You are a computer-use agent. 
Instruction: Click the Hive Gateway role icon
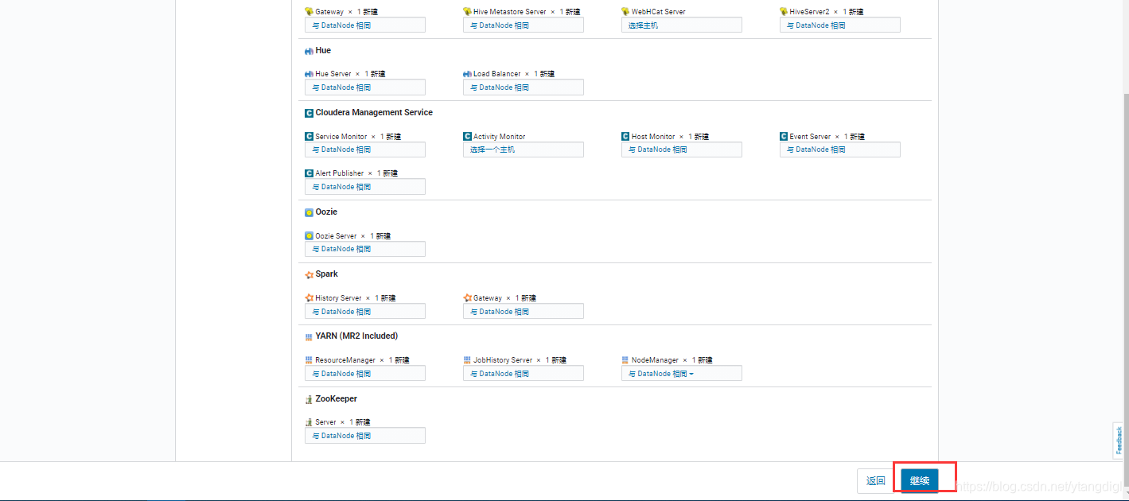(309, 12)
